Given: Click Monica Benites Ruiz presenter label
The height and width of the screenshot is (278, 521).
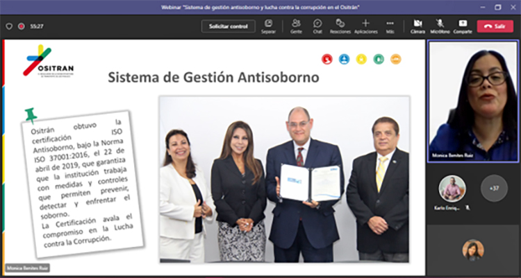Looking at the screenshot, I should [28, 268].
